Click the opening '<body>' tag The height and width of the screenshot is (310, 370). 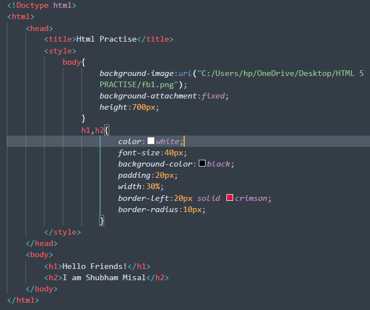(39, 255)
